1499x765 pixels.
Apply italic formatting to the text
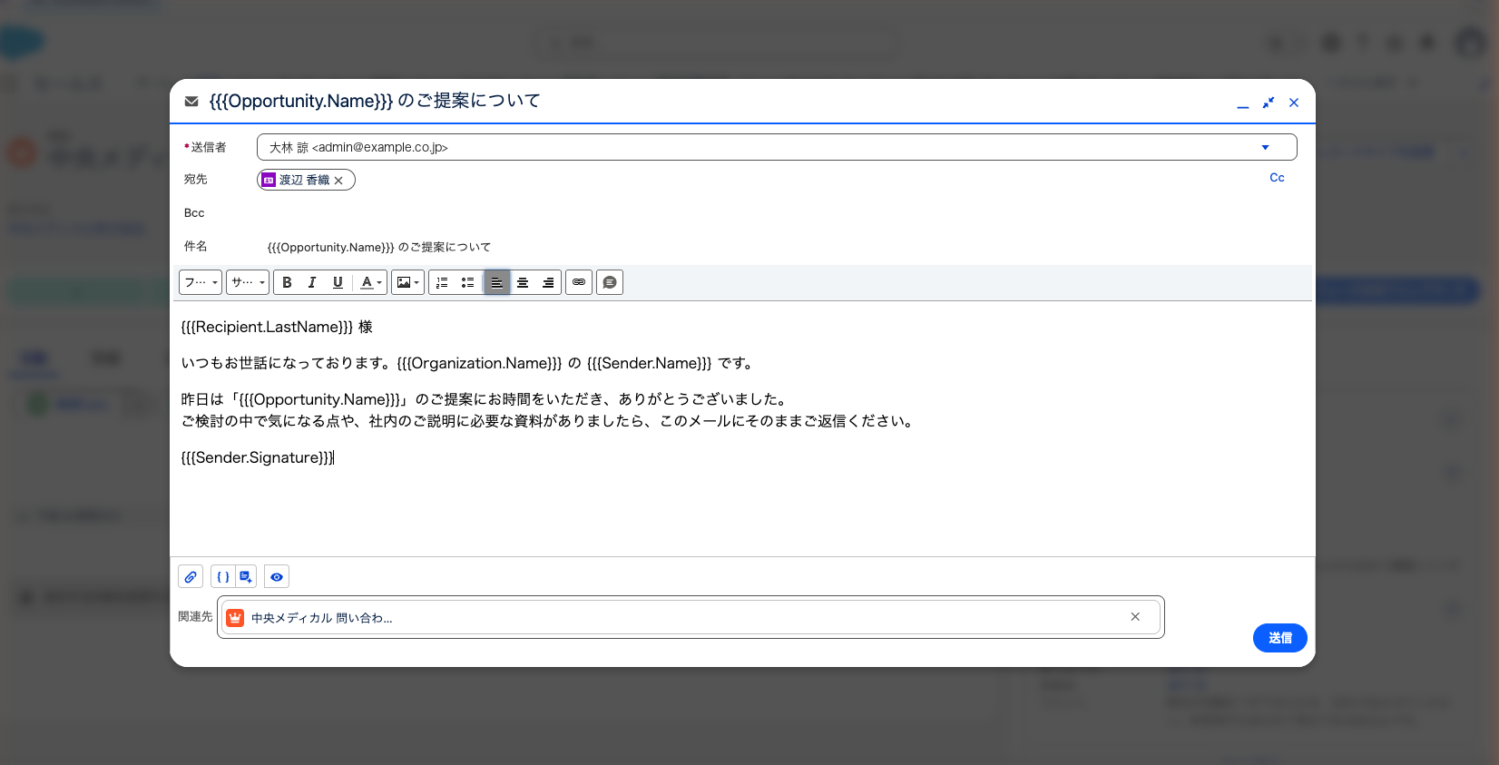tap(312, 282)
